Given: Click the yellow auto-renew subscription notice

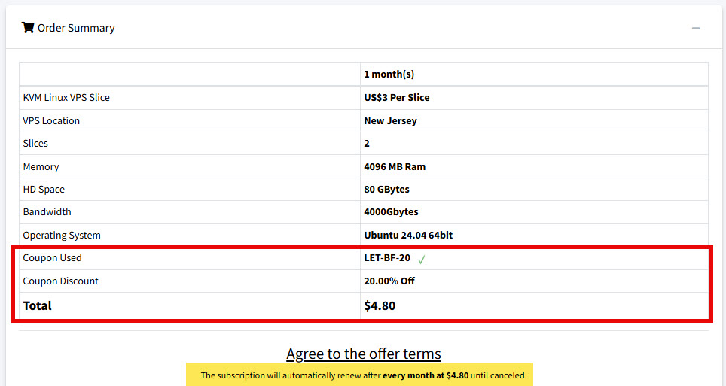Looking at the screenshot, I should [363, 375].
